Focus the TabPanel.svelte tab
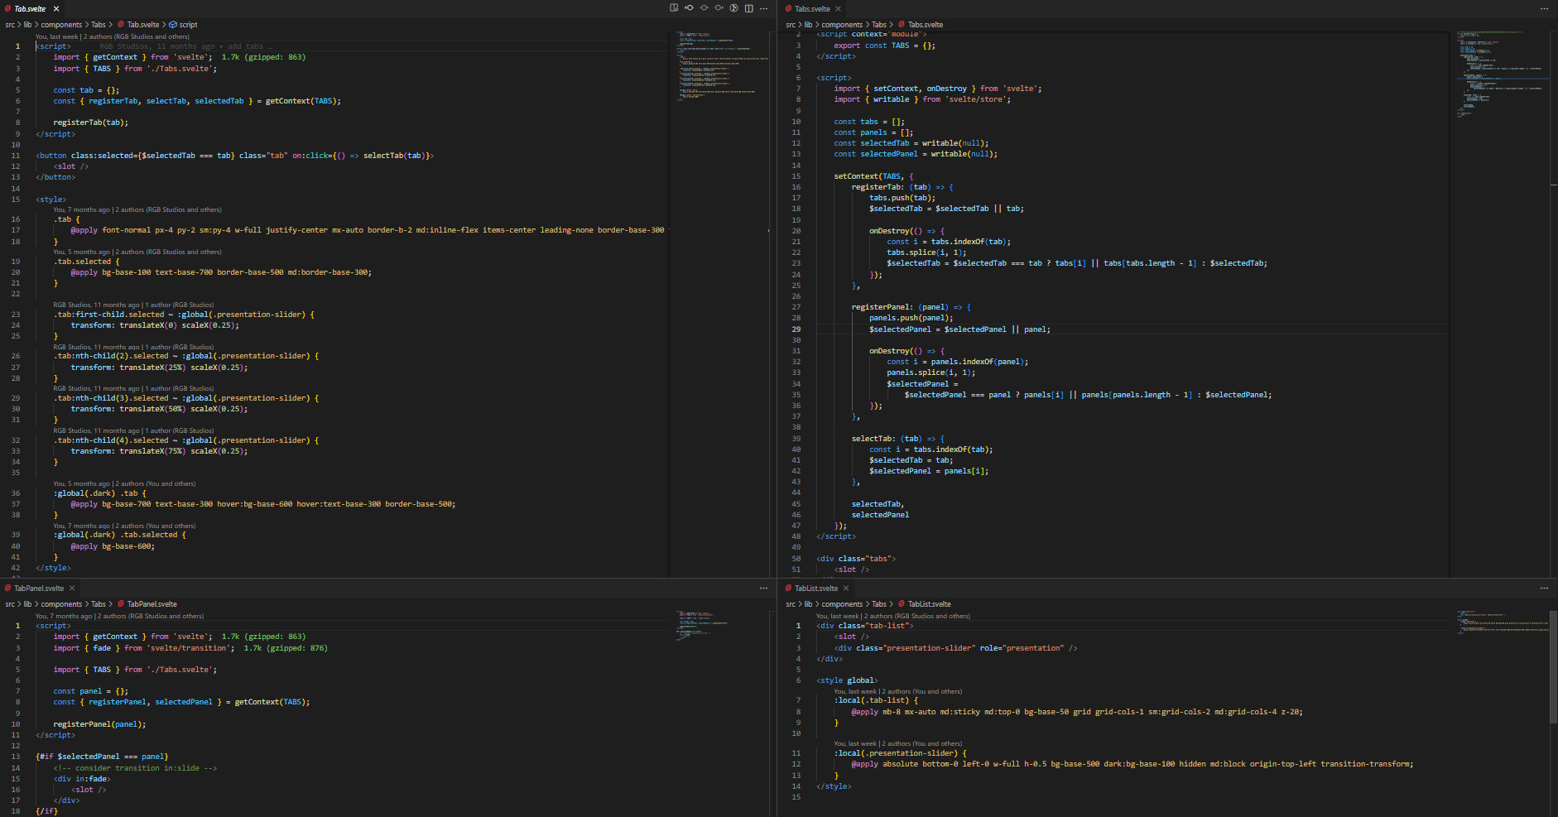1558x817 pixels. click(39, 588)
